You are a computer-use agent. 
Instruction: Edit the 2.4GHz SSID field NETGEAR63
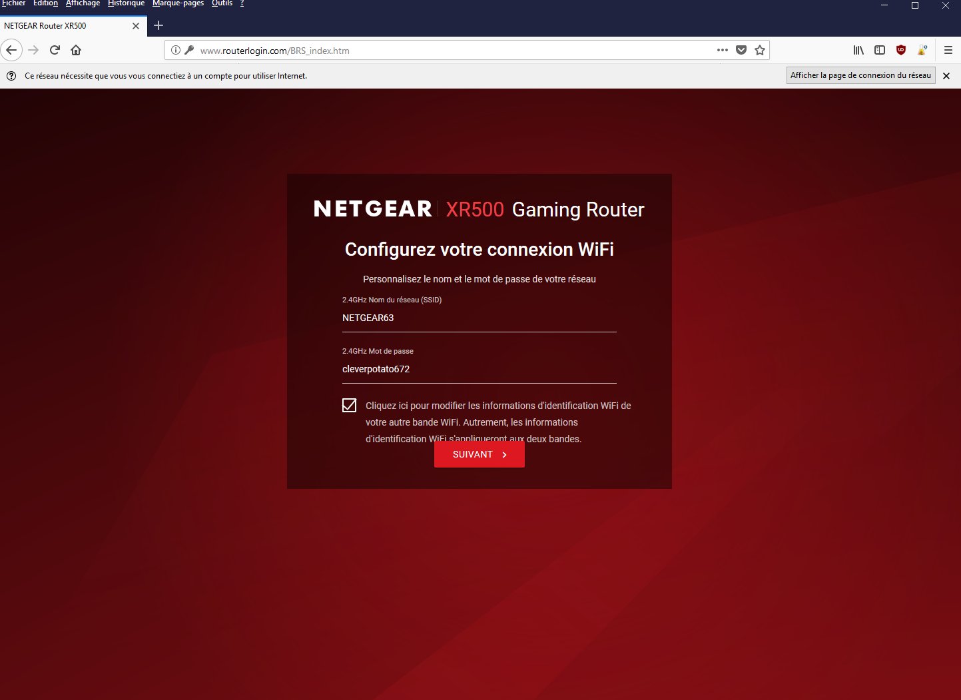click(480, 318)
